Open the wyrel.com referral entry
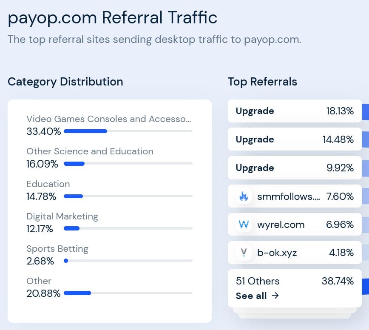This screenshot has height=330, width=369. (x=295, y=224)
